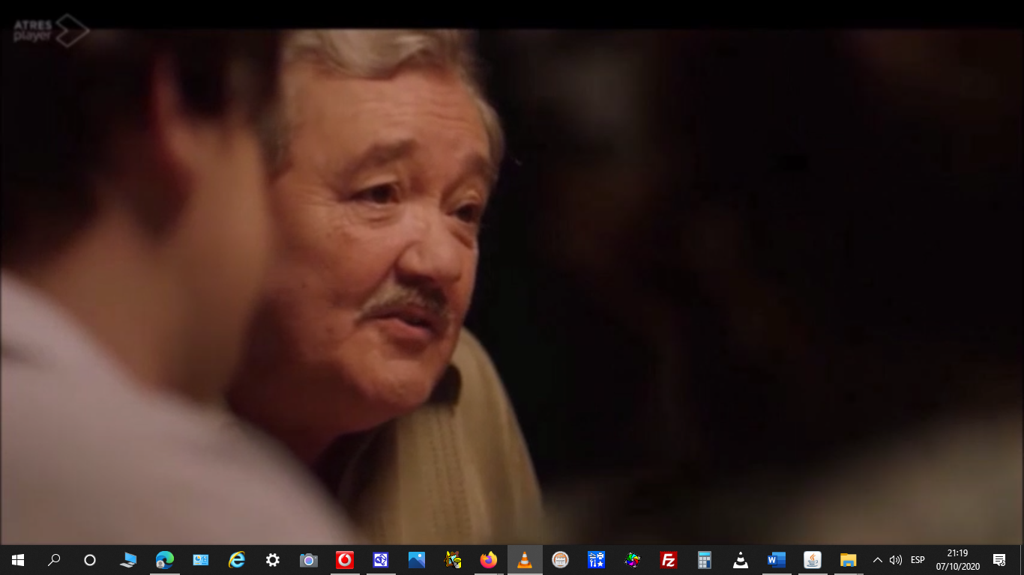Image resolution: width=1024 pixels, height=575 pixels.
Task: Open the Camera app icon
Action: [309, 560]
